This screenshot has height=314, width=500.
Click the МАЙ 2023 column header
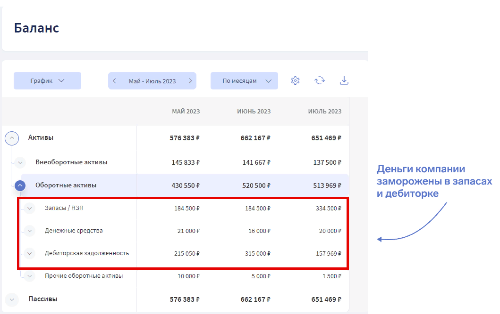[186, 112]
